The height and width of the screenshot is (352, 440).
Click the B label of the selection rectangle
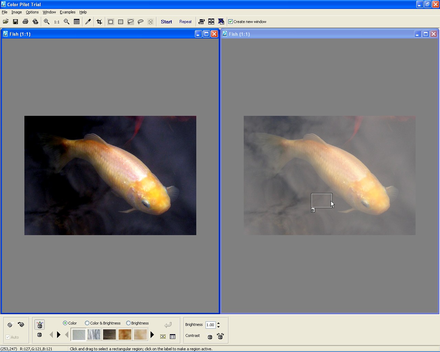(x=313, y=210)
